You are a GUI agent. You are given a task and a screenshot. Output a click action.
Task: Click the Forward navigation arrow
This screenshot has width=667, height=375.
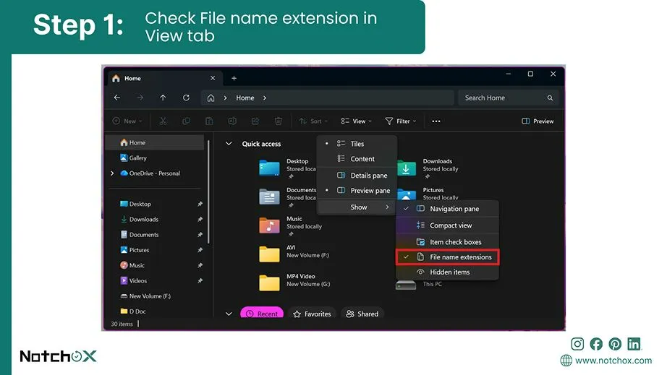tap(140, 98)
